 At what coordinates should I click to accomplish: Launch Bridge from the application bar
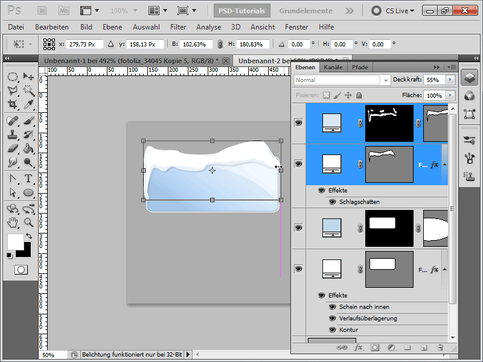[x=42, y=11]
